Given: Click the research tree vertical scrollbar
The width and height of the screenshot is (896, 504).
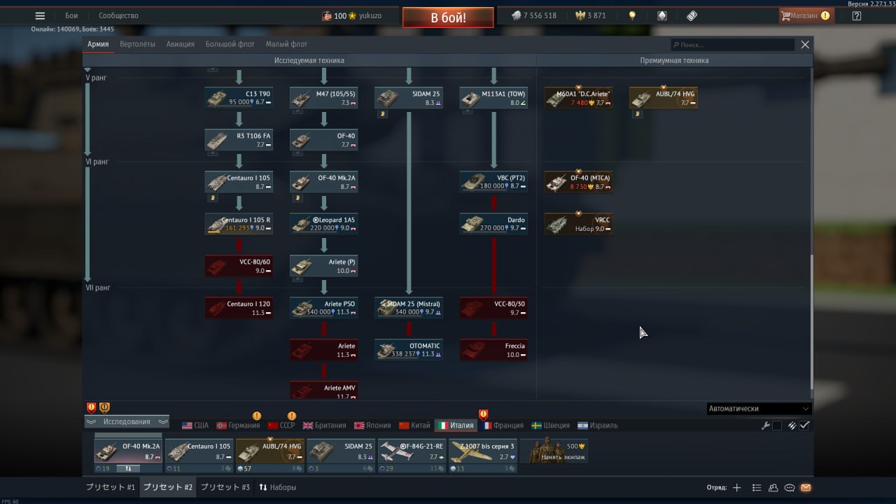Looking at the screenshot, I should [x=811, y=322].
